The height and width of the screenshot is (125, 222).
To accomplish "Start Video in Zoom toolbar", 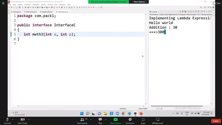I will click(23, 121).
